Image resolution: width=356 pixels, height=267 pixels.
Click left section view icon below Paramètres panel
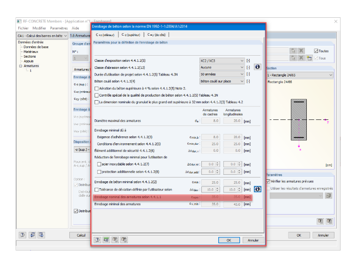click(x=320, y=221)
